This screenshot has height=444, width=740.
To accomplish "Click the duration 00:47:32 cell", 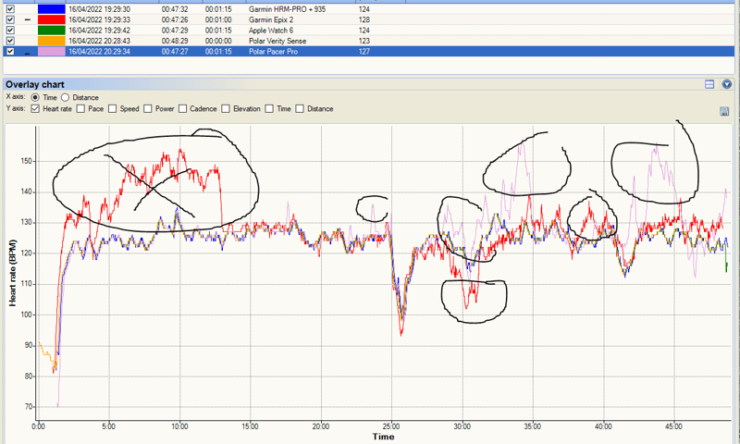I will coord(175,9).
